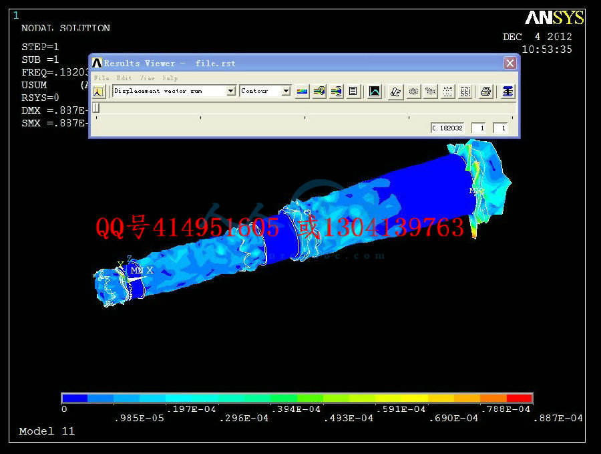
Task: Open the Displacement vector sum dropdown
Action: 231,91
